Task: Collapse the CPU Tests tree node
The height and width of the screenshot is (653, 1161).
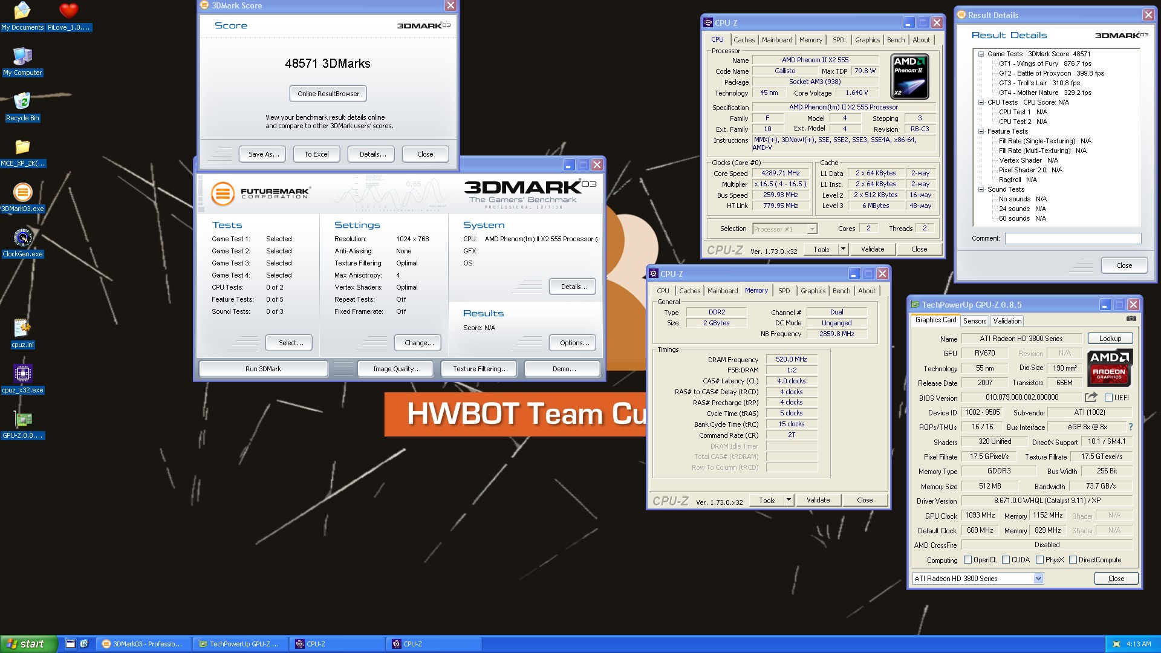Action: 981,102
